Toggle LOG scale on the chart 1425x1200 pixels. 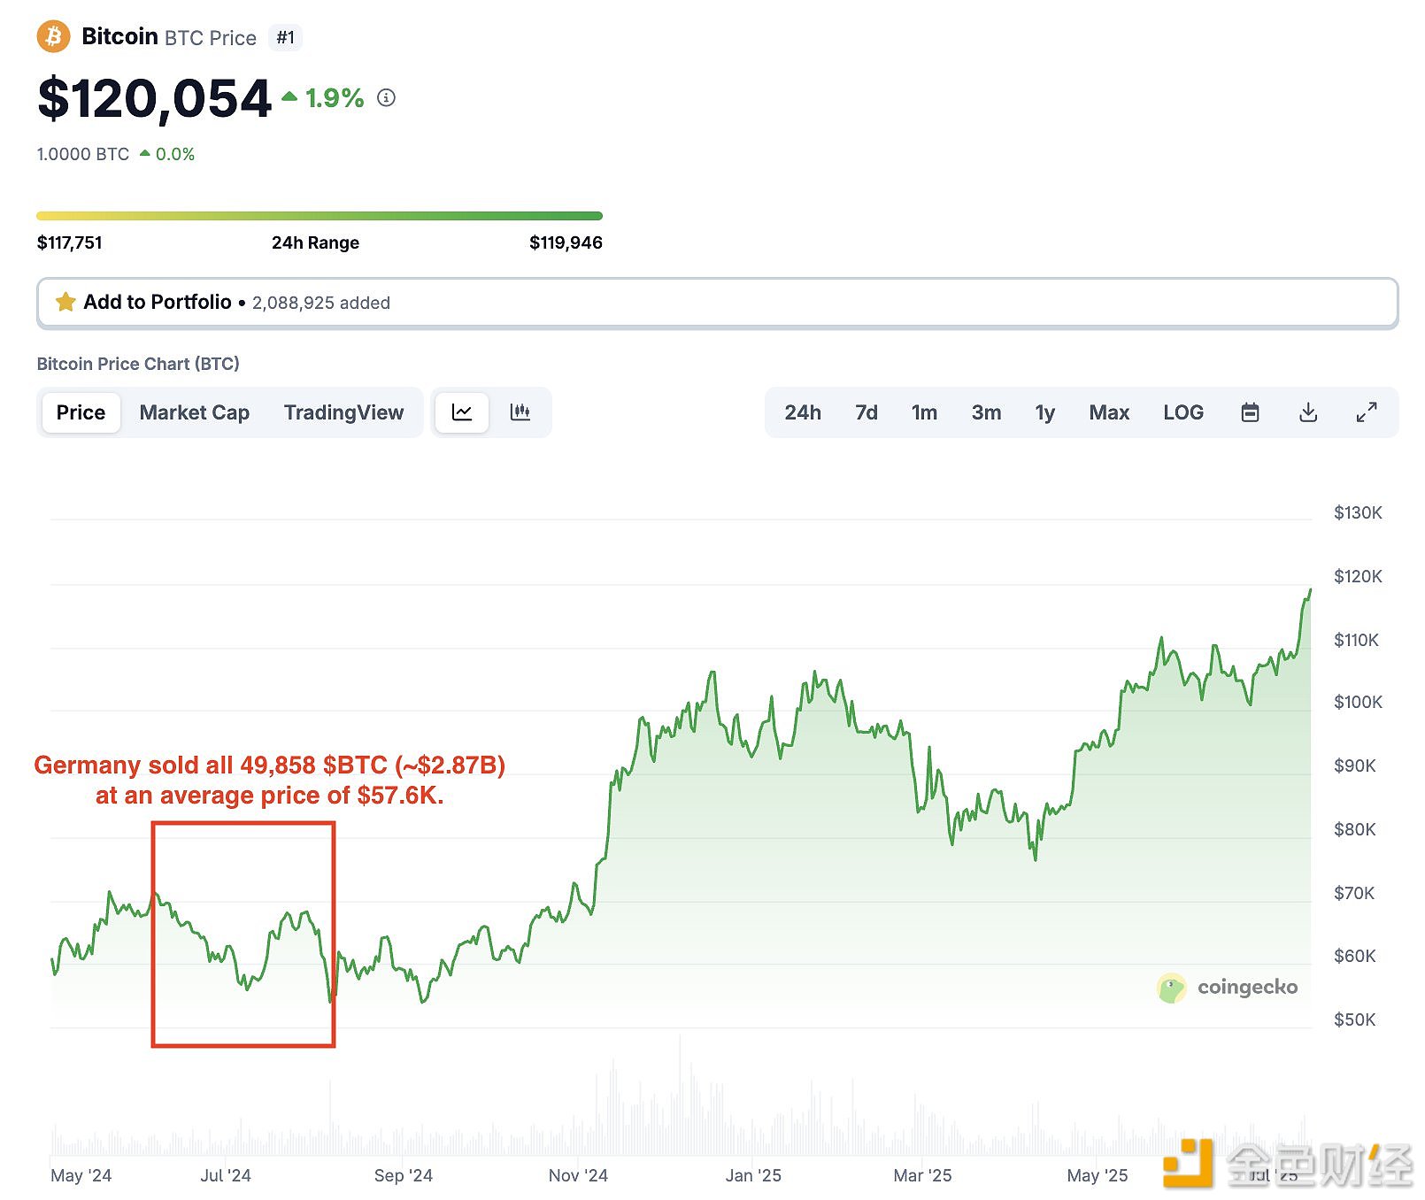pyautogui.click(x=1183, y=412)
